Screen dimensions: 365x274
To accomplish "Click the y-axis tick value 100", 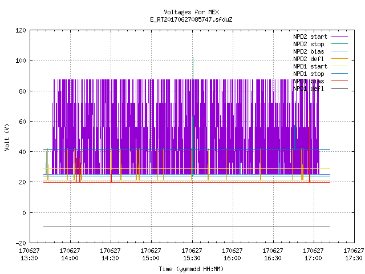I will pos(21,61).
